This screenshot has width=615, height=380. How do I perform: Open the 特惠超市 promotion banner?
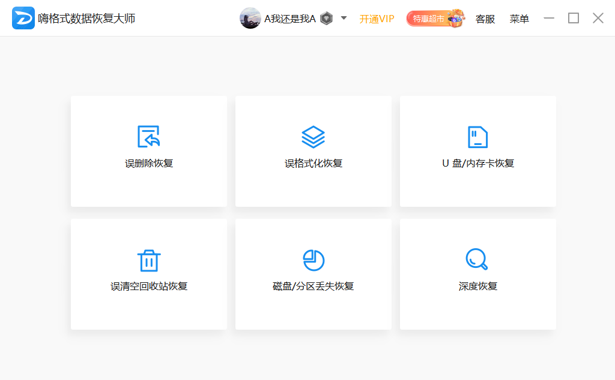tap(436, 19)
